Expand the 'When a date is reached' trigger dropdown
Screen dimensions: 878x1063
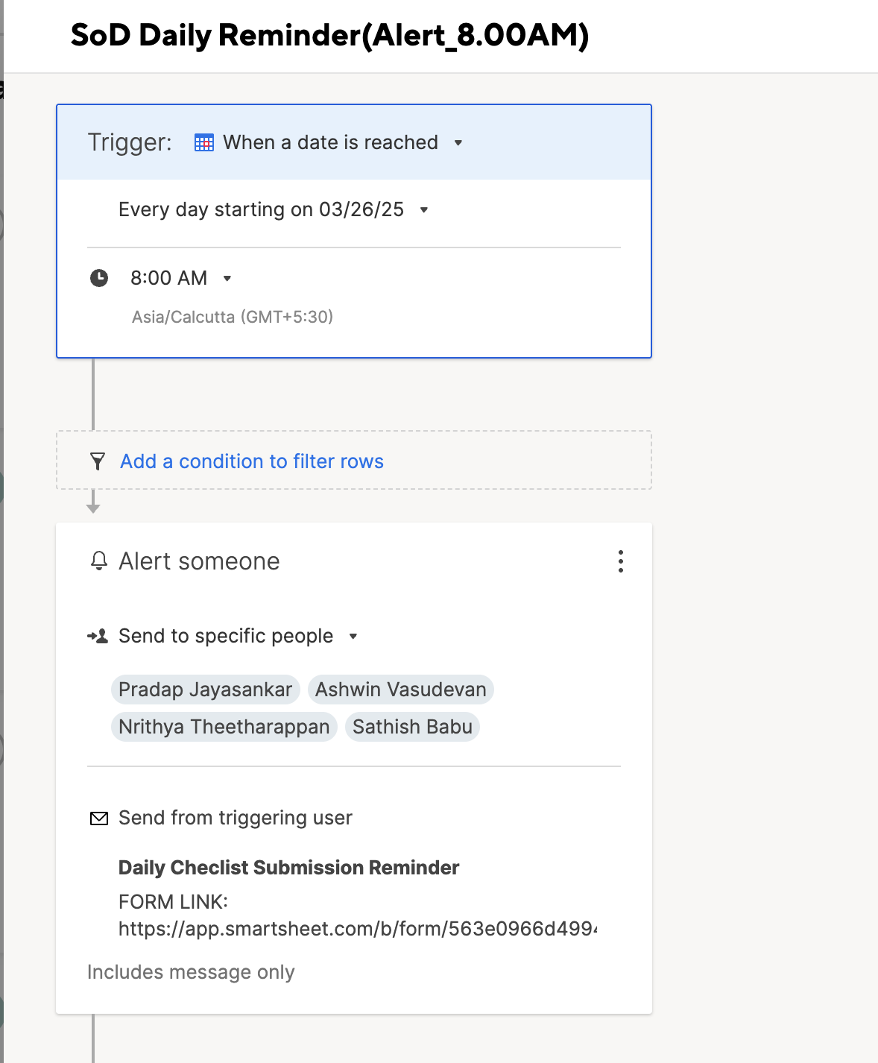[x=458, y=142]
